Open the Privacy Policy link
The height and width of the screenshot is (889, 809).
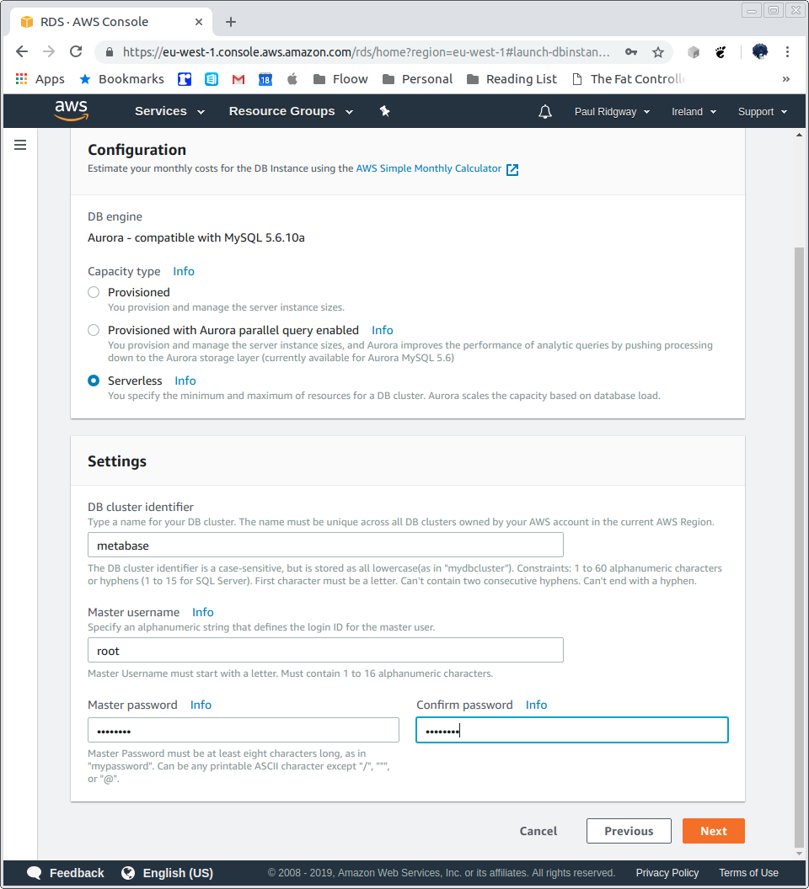667,873
